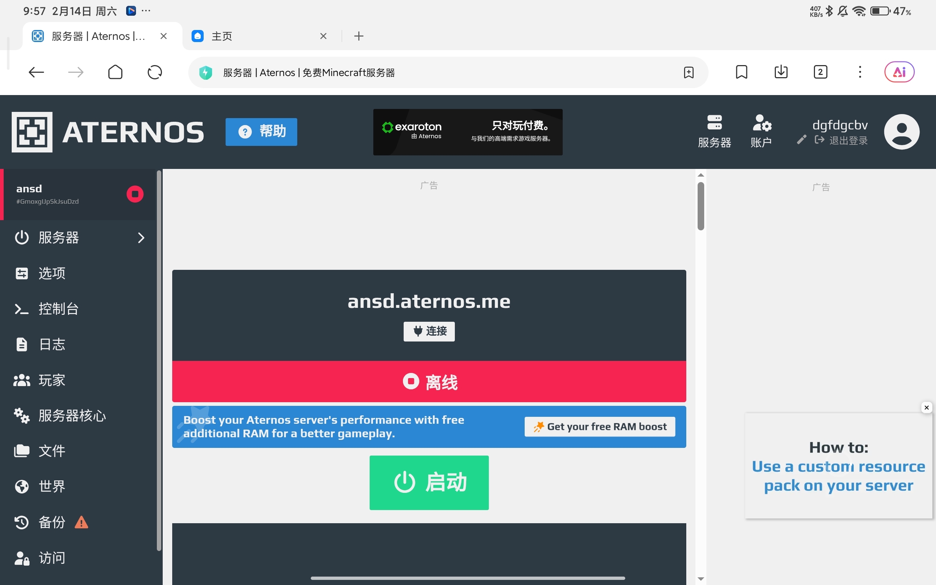This screenshot has height=585, width=936.
Task: Open 备份 backups with warning
Action: click(52, 522)
